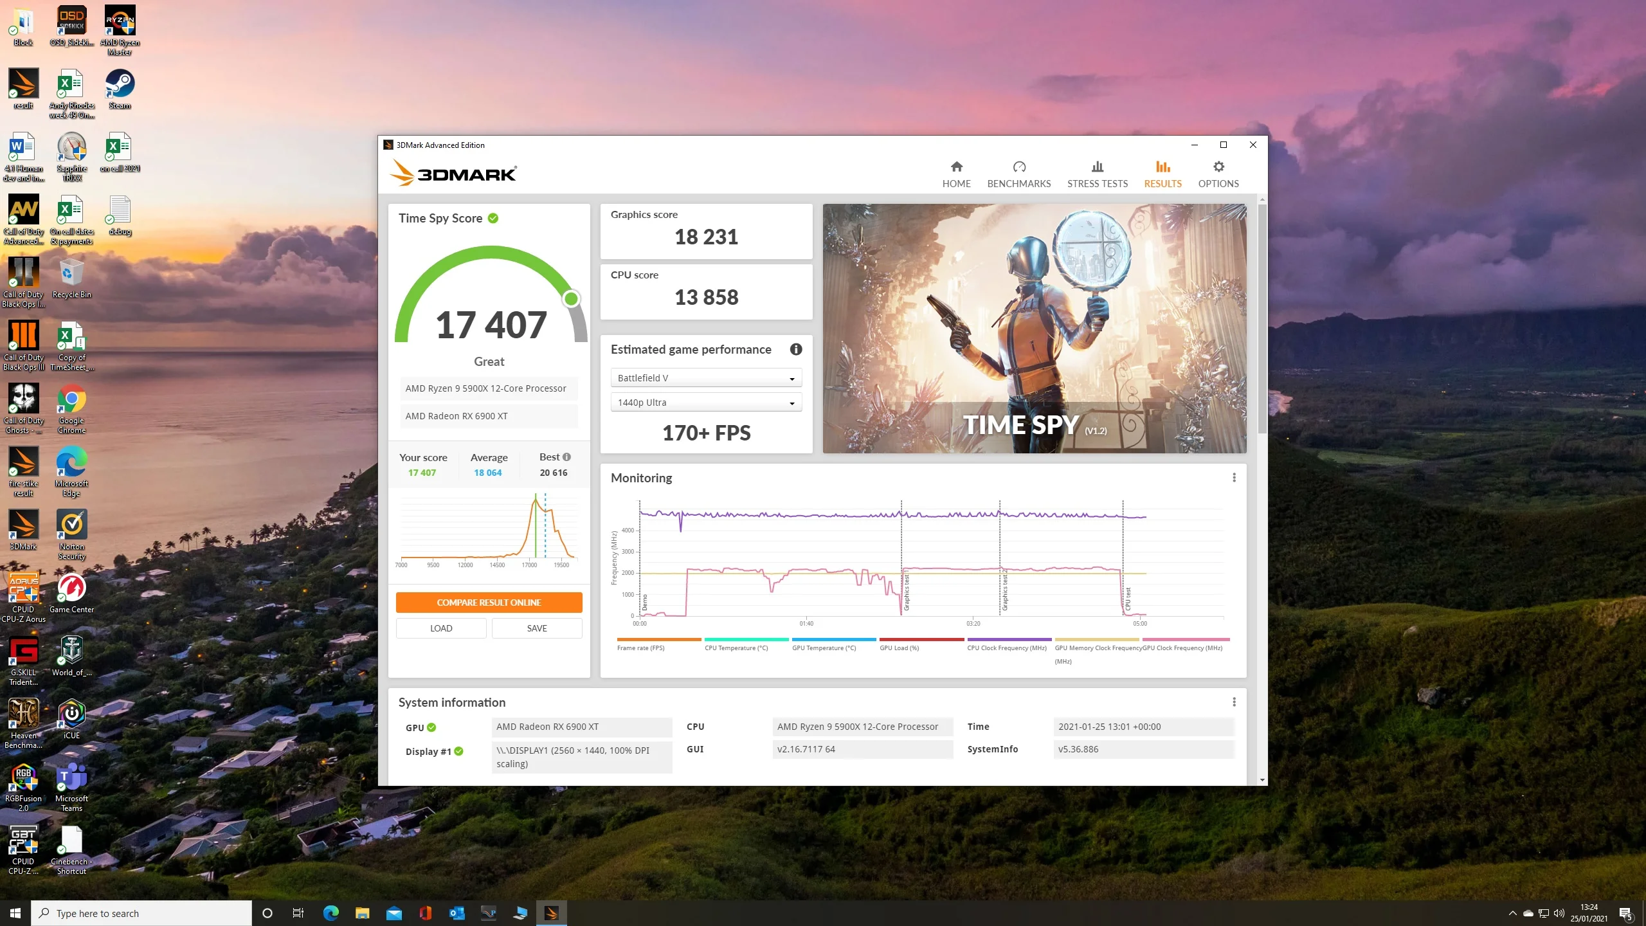This screenshot has height=926, width=1646.
Task: Click the AMD Ryzen Master desktop icon
Action: point(120,30)
